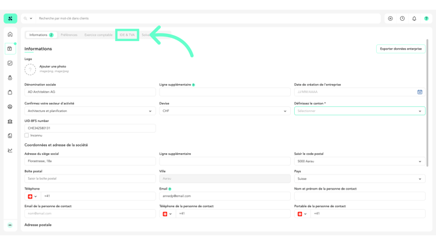Click the plus circle icon in top bar
The image size is (436, 245).
(390, 18)
